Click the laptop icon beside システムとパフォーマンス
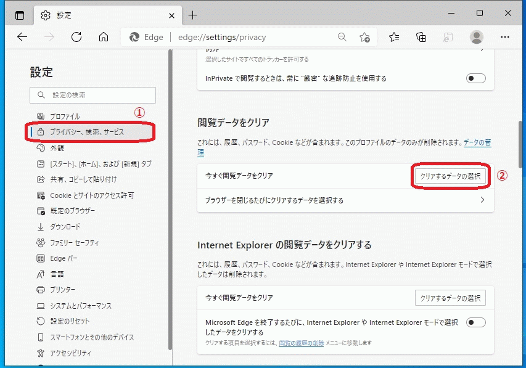Screen dimensions: 526x368 click(41, 306)
